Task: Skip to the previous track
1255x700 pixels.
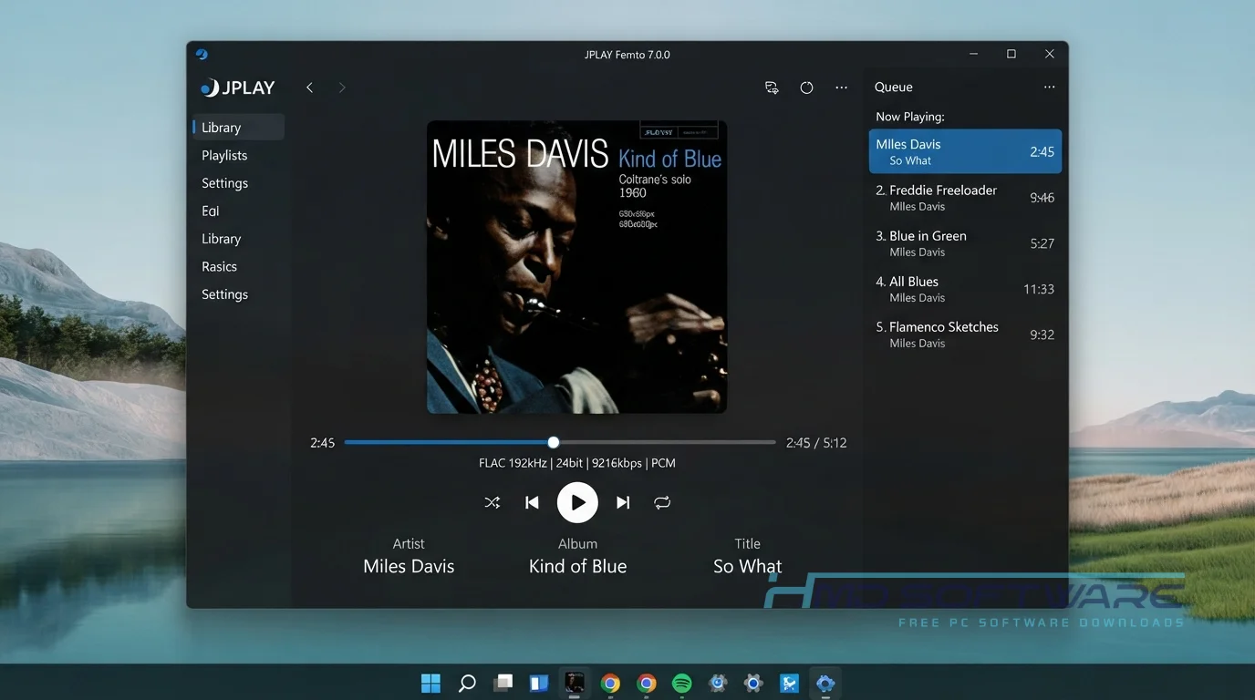Action: click(533, 502)
